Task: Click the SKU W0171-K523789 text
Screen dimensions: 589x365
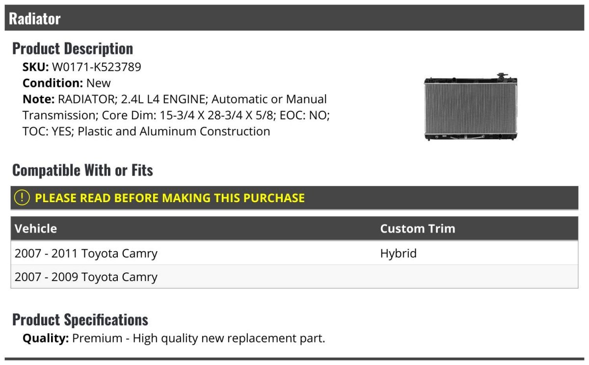Action: [82, 67]
